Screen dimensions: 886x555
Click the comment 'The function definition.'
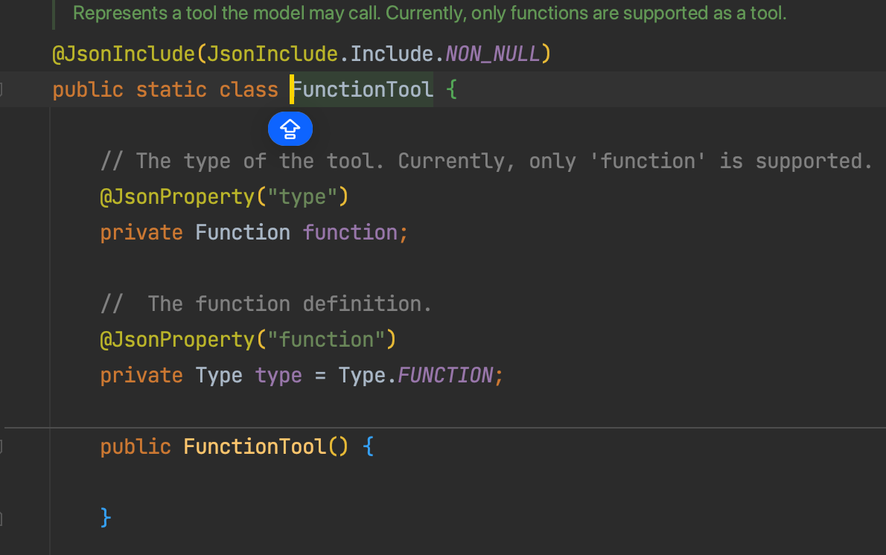[x=266, y=304]
